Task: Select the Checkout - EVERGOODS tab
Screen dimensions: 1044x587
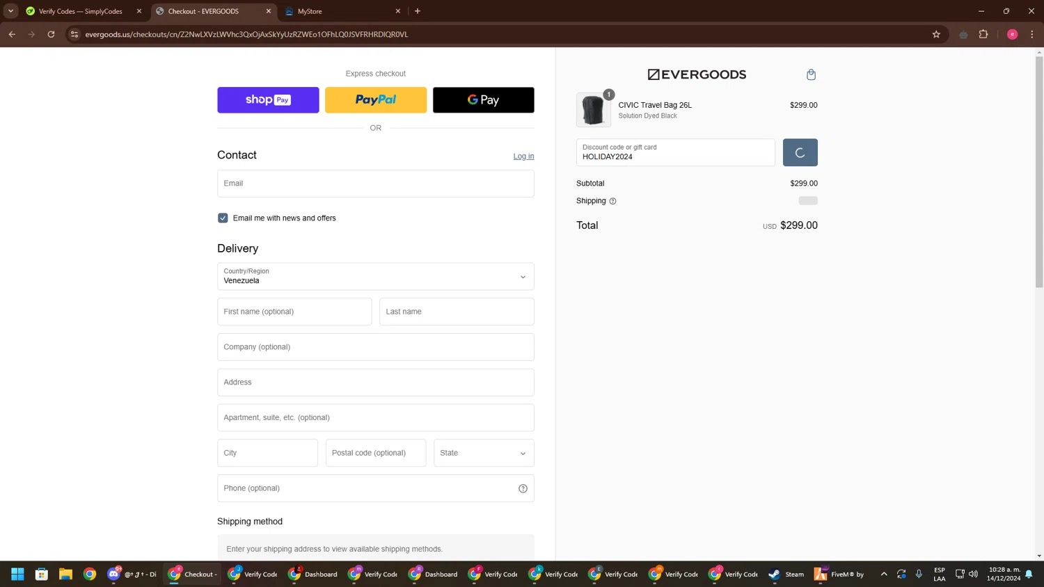Action: 213,11
